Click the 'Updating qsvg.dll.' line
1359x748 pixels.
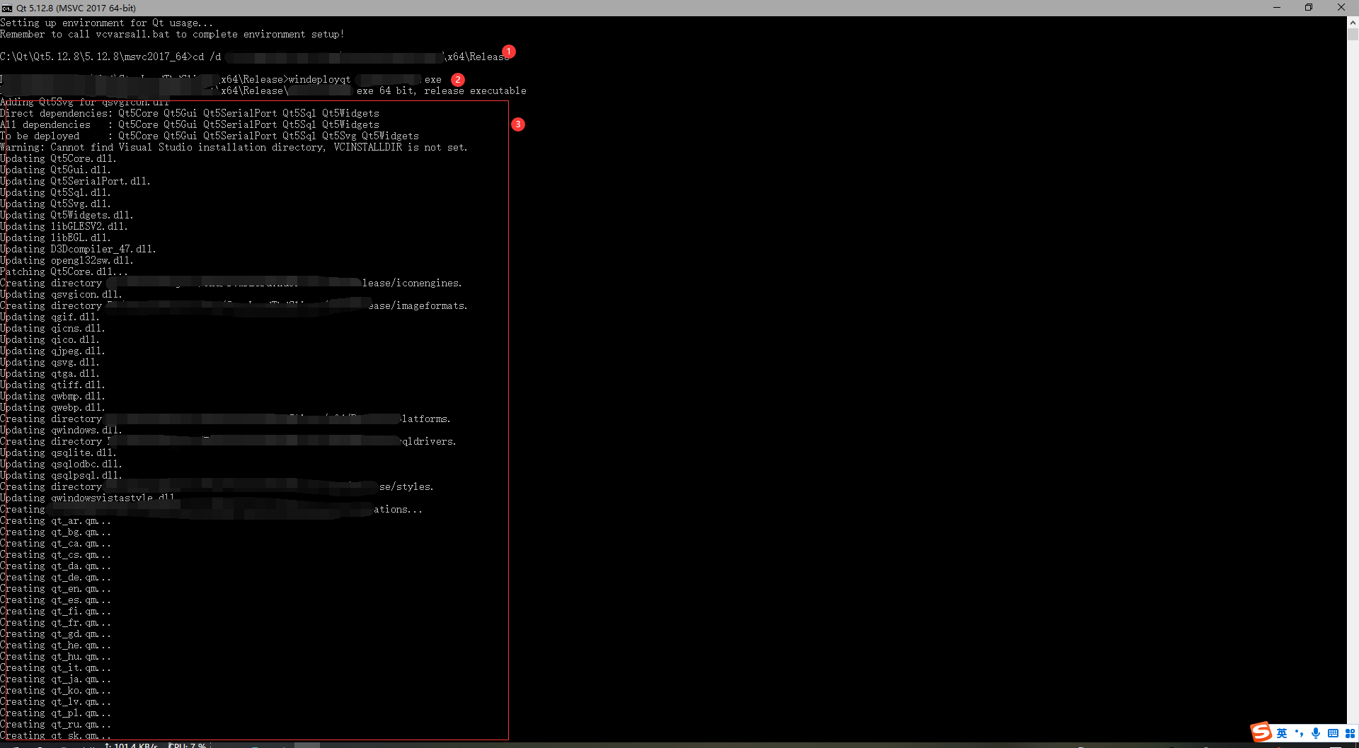[x=50, y=363]
